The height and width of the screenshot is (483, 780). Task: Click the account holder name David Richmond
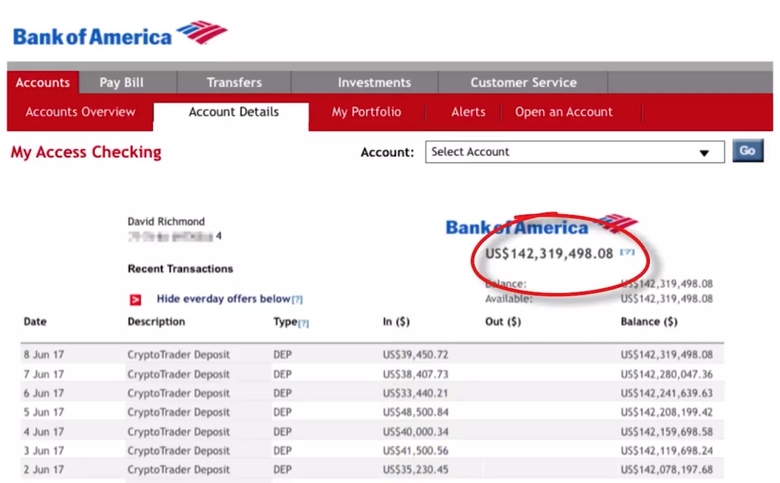coord(166,221)
